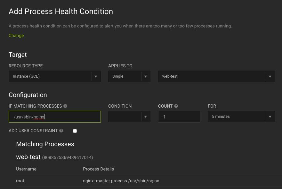The height and width of the screenshot is (189, 282).
Task: Open the web-test instance dropdown
Action: [212, 76]
